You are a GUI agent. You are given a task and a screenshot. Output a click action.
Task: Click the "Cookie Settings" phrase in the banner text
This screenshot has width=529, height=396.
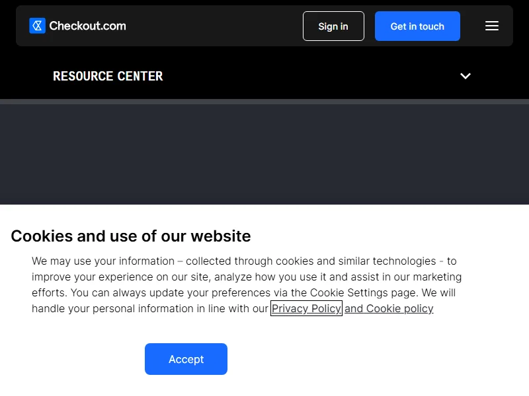pyautogui.click(x=341, y=292)
